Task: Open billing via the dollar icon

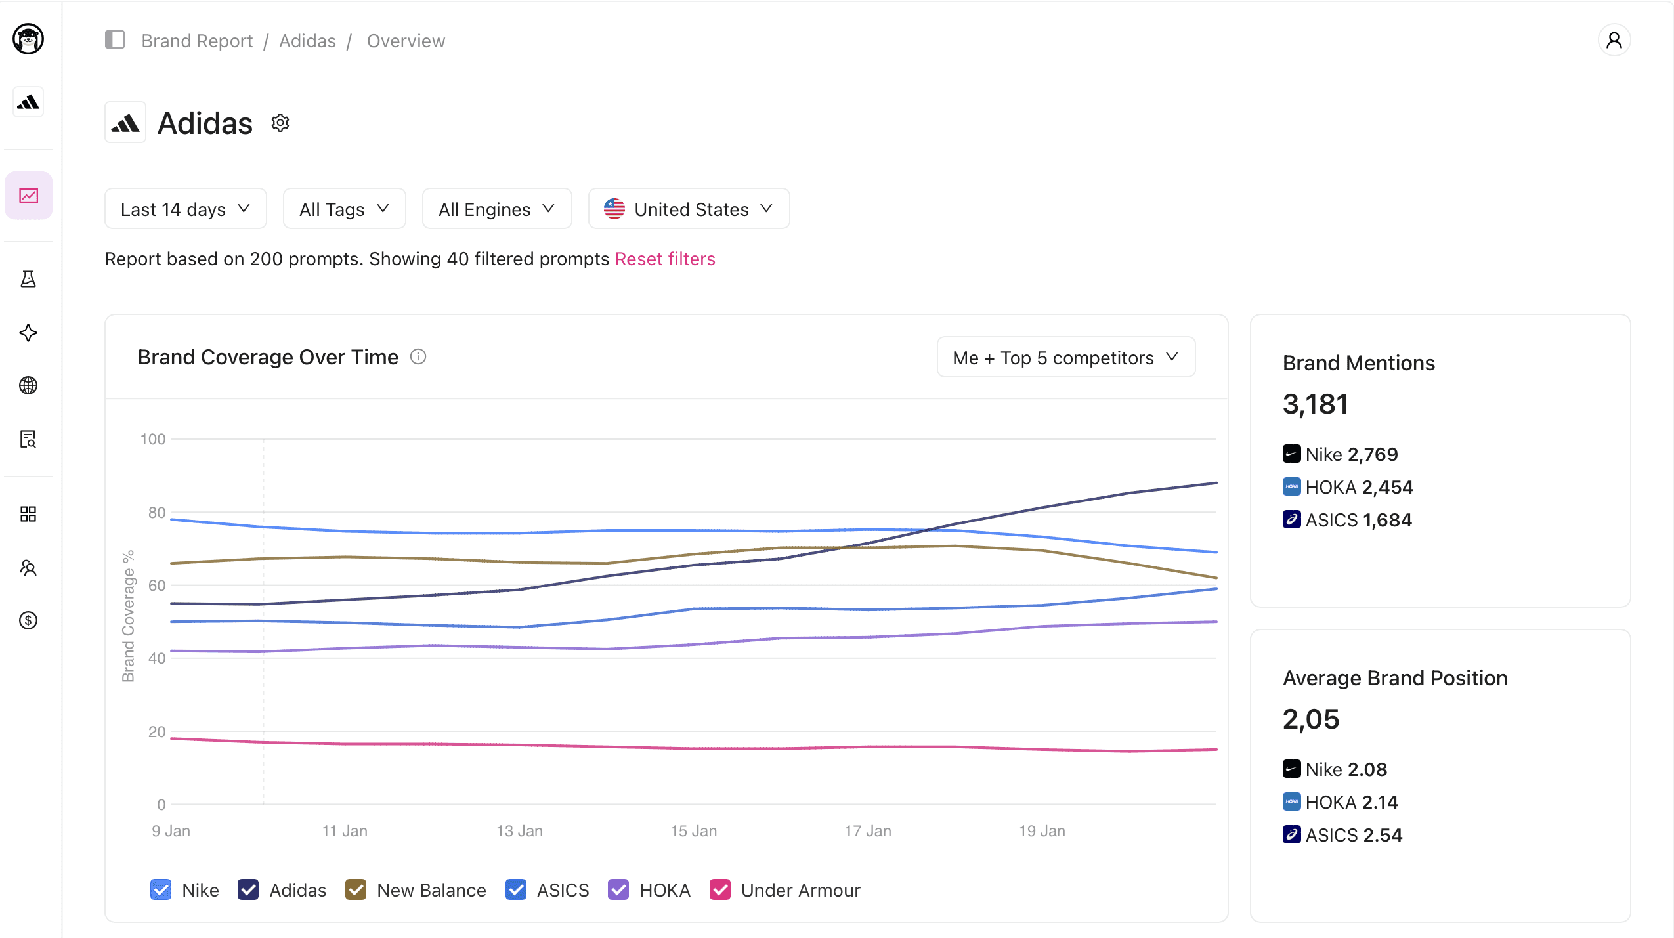Action: 28,621
